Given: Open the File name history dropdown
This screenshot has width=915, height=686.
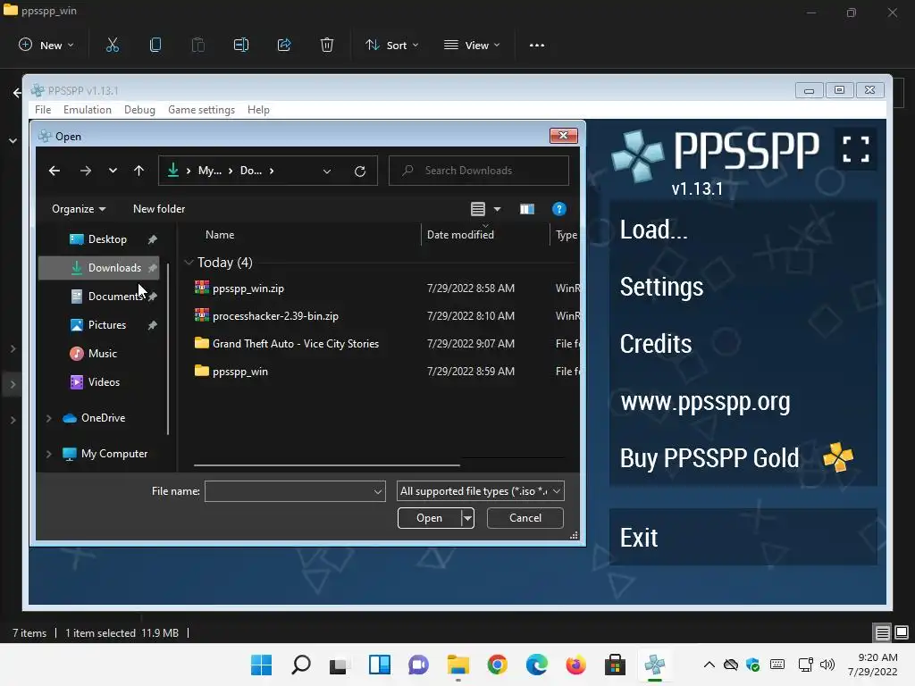Looking at the screenshot, I should 378,492.
